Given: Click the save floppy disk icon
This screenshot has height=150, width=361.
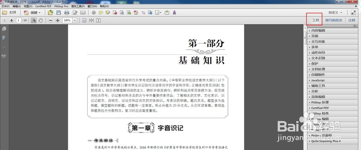Looking at the screenshot, I should point(58,13).
